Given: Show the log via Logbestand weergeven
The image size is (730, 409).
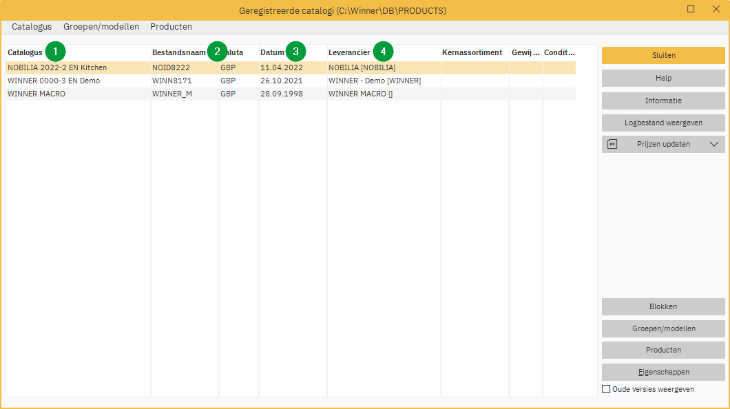Looking at the screenshot, I should (x=663, y=123).
